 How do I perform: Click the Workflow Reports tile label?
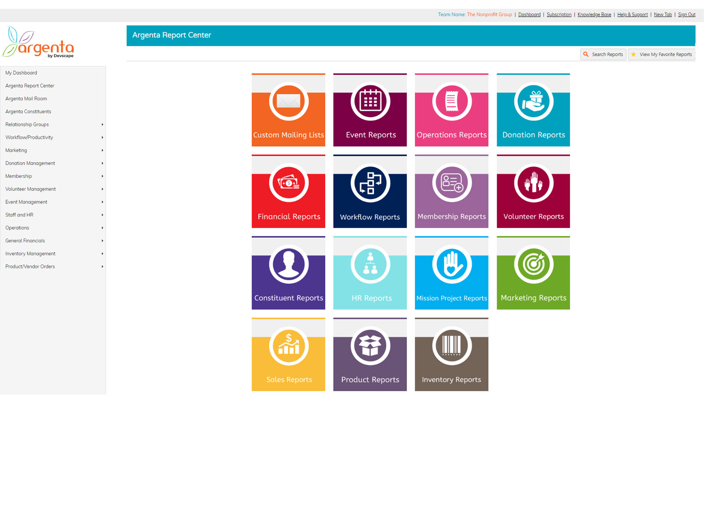[370, 217]
